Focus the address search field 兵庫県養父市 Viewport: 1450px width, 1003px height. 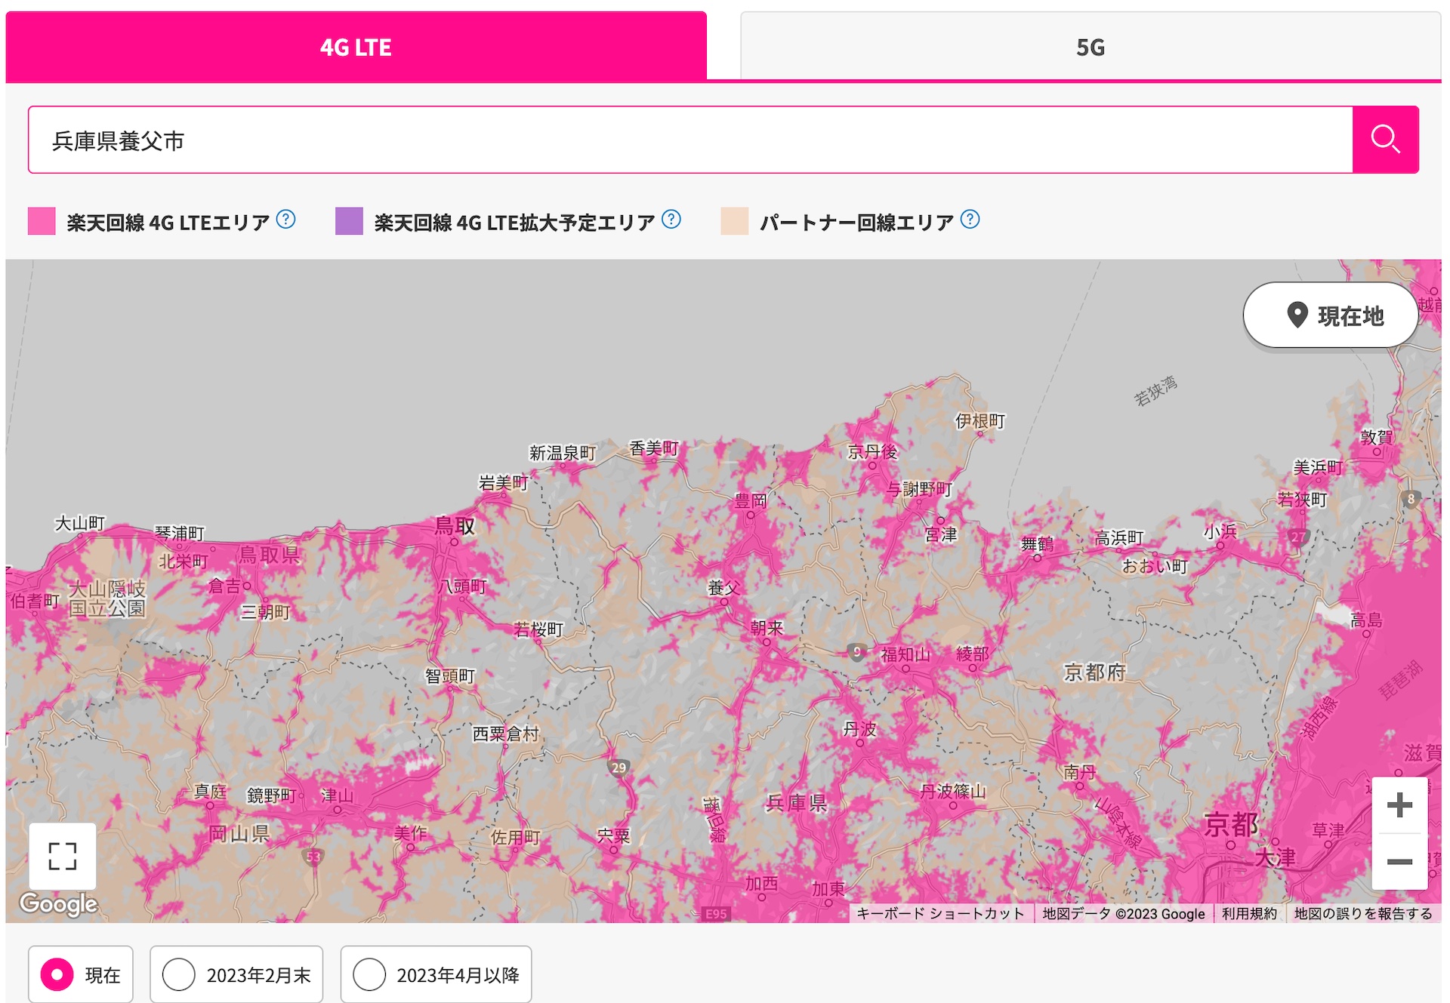click(690, 140)
